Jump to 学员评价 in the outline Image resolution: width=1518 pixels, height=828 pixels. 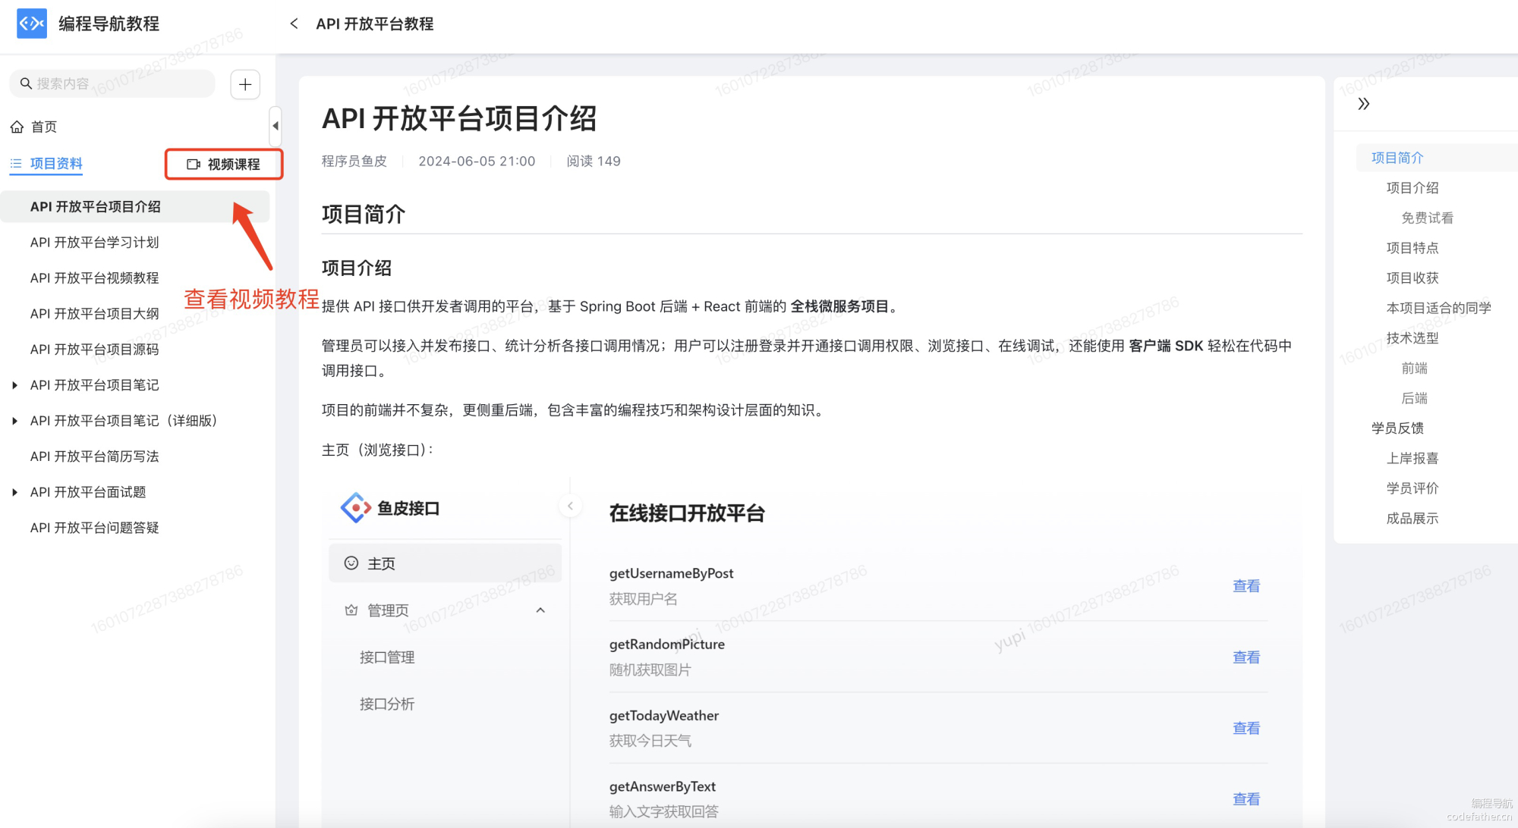[1412, 488]
